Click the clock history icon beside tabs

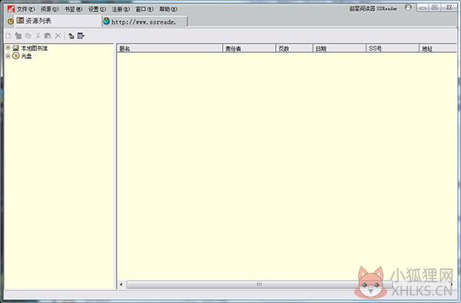11,21
